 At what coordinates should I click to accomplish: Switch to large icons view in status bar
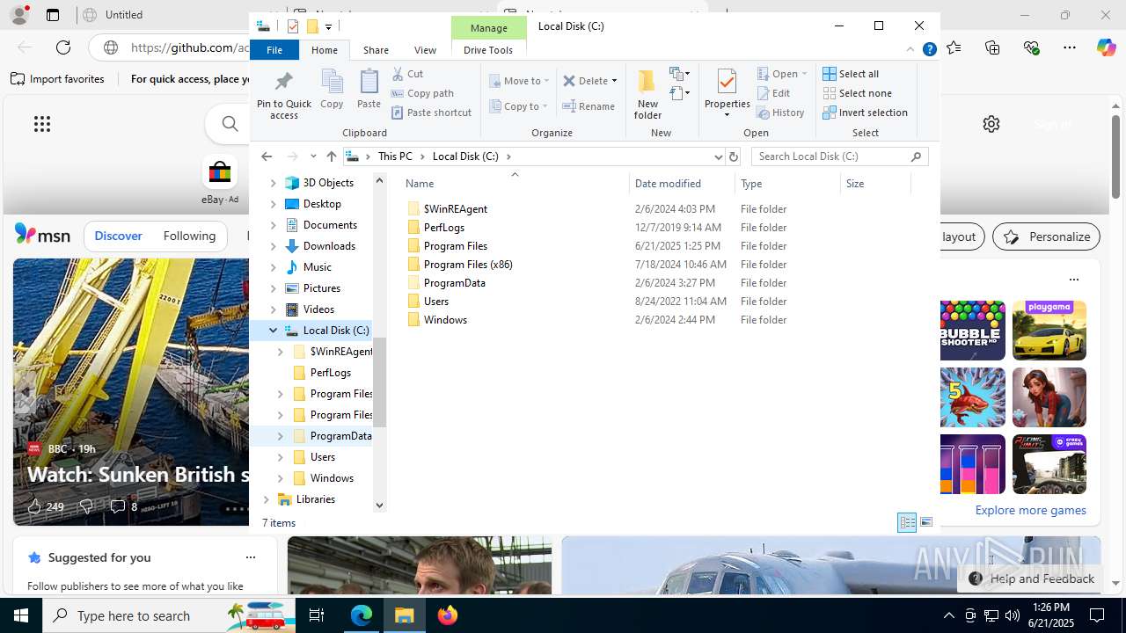tap(925, 522)
